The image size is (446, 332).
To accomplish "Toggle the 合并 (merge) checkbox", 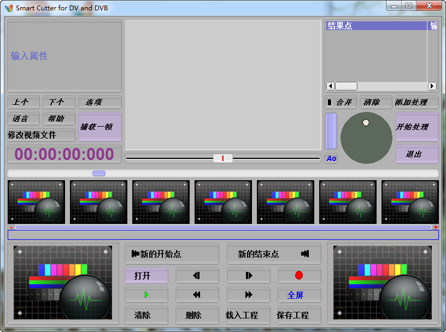I will (330, 103).
